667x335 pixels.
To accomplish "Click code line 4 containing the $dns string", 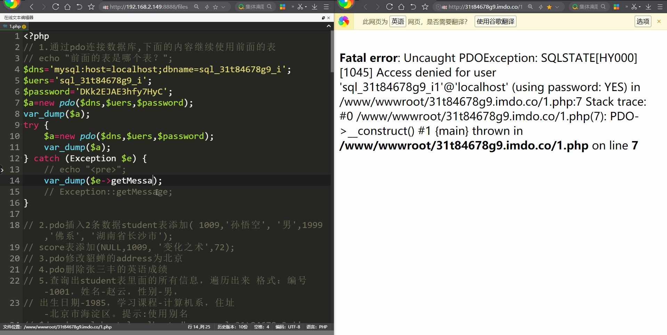I will (x=157, y=70).
